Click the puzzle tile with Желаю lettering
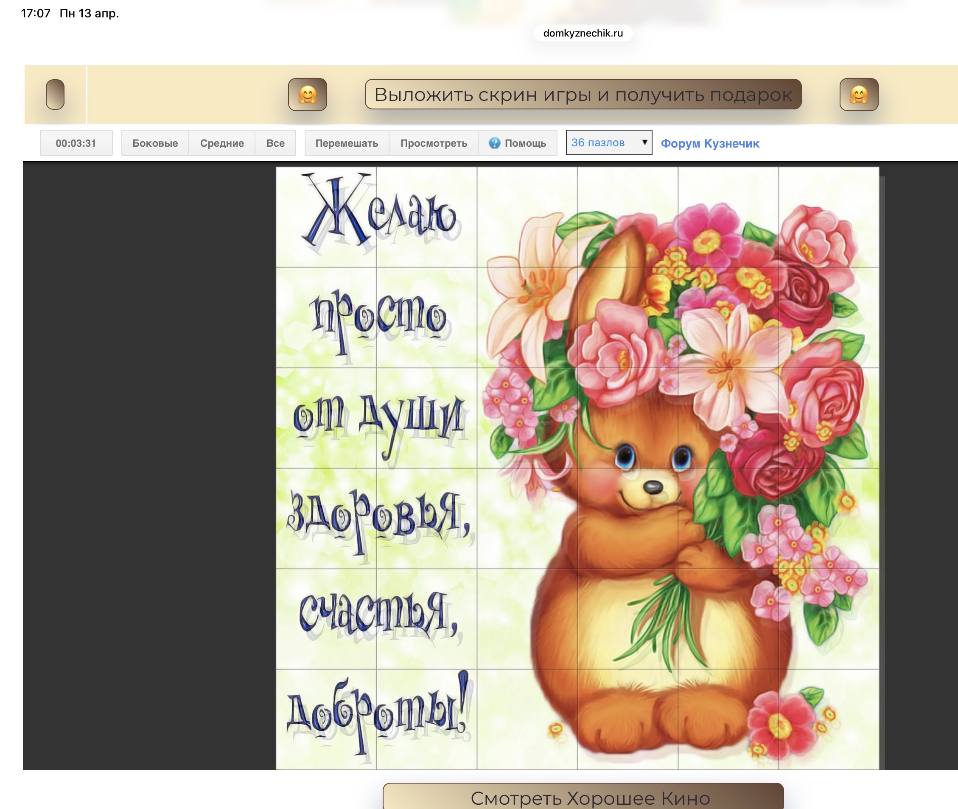 [326, 217]
